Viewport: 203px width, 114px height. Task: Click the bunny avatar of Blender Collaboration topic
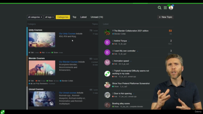pyautogui.click(x=107, y=32)
